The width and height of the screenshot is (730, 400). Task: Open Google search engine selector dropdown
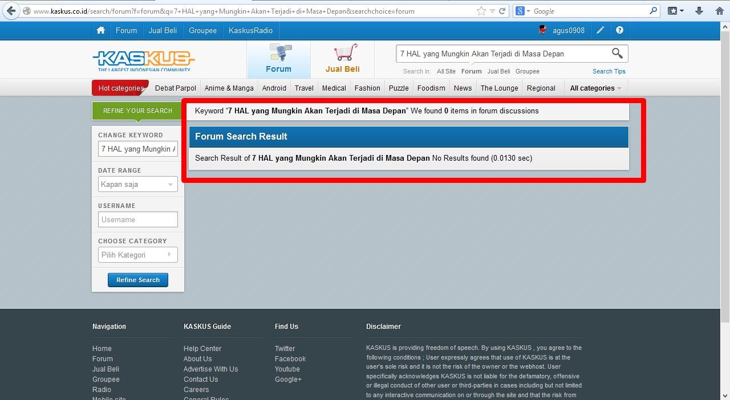click(522, 11)
